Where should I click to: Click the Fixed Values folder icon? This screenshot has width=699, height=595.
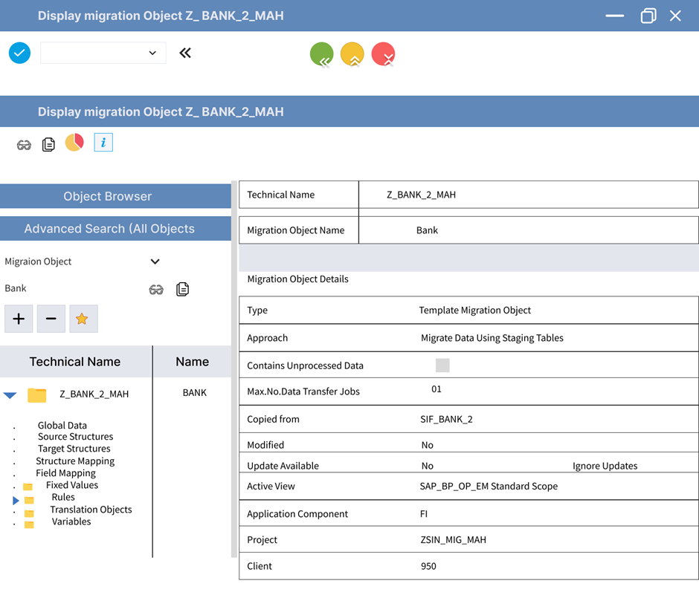(28, 487)
